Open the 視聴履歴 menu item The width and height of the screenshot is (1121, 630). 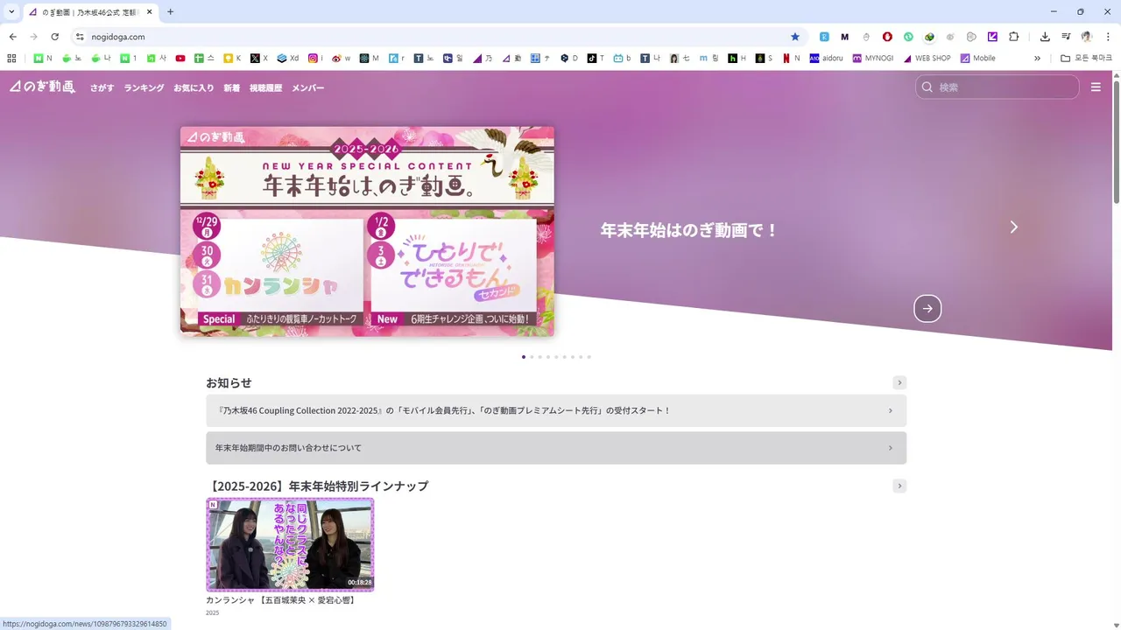tap(266, 87)
